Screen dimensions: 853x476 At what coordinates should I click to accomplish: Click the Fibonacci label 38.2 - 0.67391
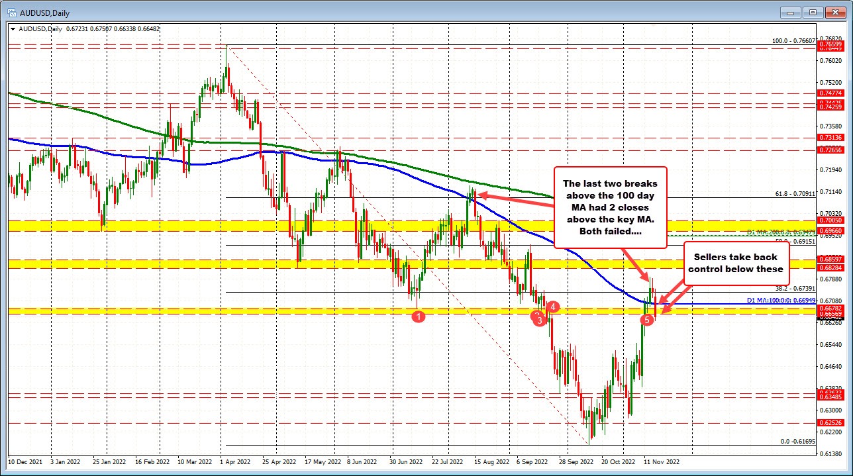pyautogui.click(x=796, y=289)
